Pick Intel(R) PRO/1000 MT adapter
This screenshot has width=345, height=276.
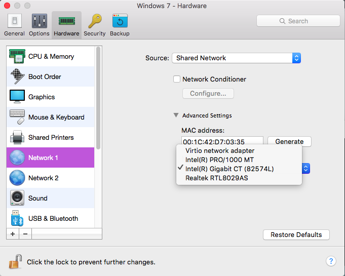click(x=219, y=160)
